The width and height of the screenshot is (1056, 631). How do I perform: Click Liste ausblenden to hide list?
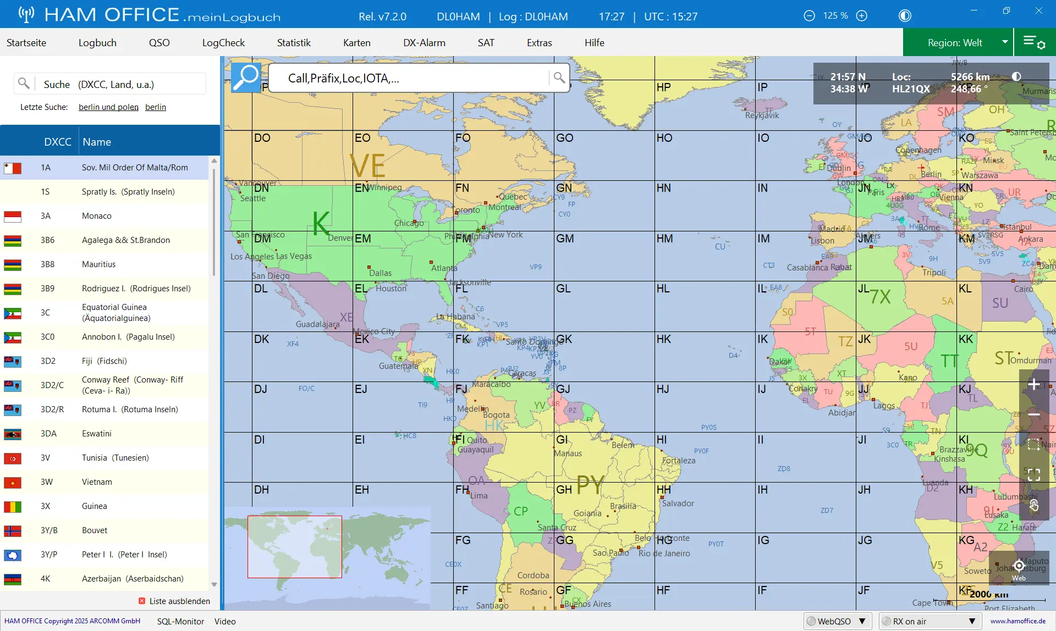click(180, 601)
